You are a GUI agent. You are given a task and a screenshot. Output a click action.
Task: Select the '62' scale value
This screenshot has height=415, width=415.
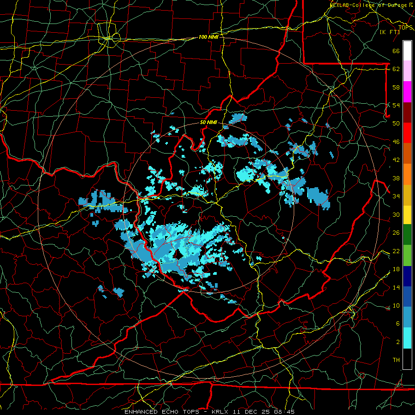pos(396,69)
